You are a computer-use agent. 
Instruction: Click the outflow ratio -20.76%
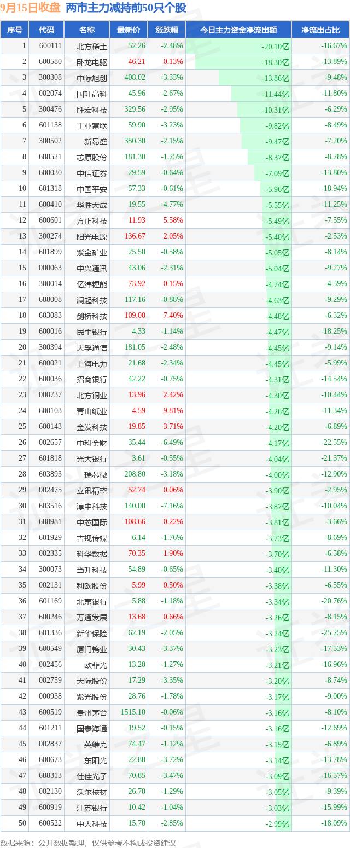click(x=334, y=601)
